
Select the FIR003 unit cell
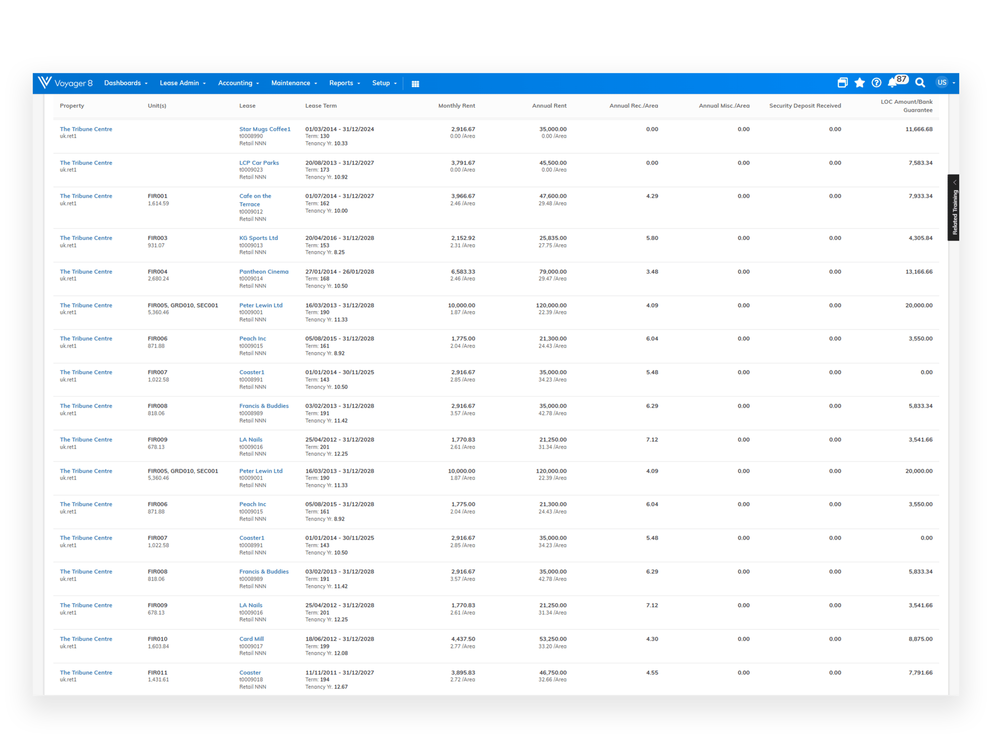pos(157,238)
